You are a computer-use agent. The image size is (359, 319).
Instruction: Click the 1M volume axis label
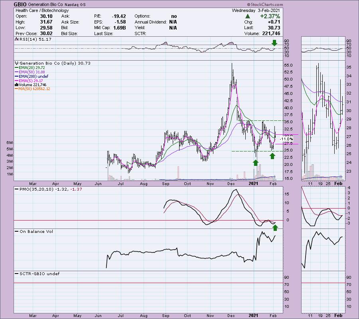tap(10, 174)
